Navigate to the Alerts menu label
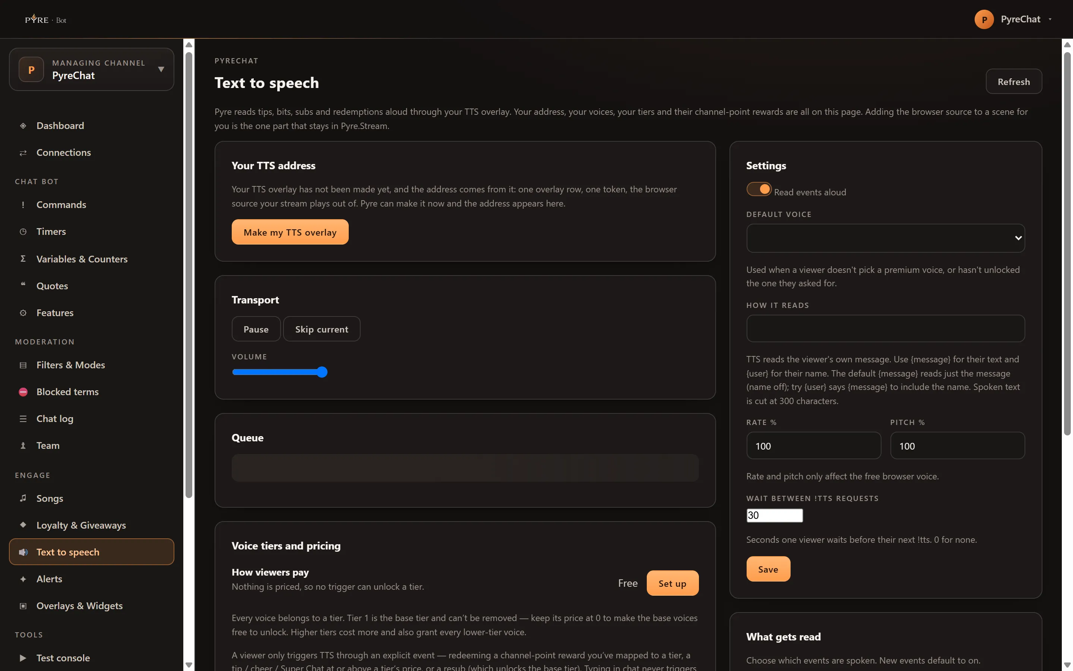Screen dimensions: 1073x671 point(49,579)
